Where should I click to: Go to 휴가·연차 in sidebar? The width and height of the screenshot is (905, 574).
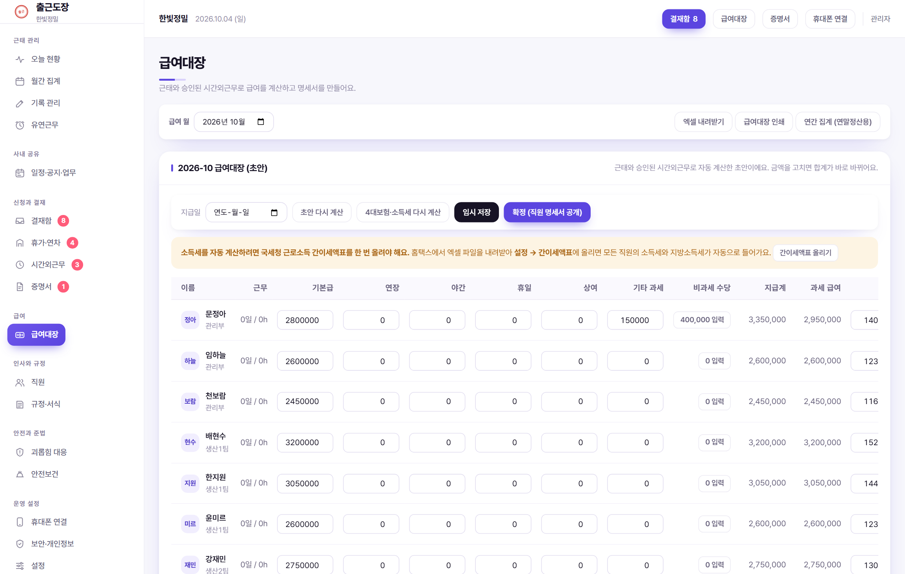point(46,243)
